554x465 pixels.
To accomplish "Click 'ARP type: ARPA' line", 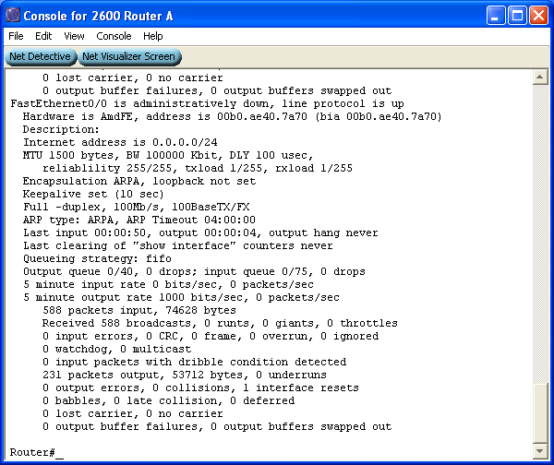I will coord(139,220).
